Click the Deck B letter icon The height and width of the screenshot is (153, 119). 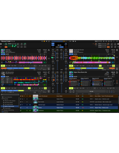tap(117, 50)
